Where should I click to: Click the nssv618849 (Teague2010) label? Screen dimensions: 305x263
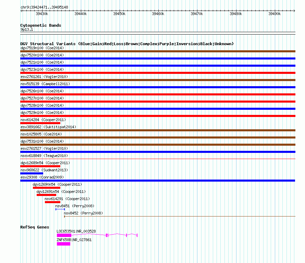[x=44, y=156]
